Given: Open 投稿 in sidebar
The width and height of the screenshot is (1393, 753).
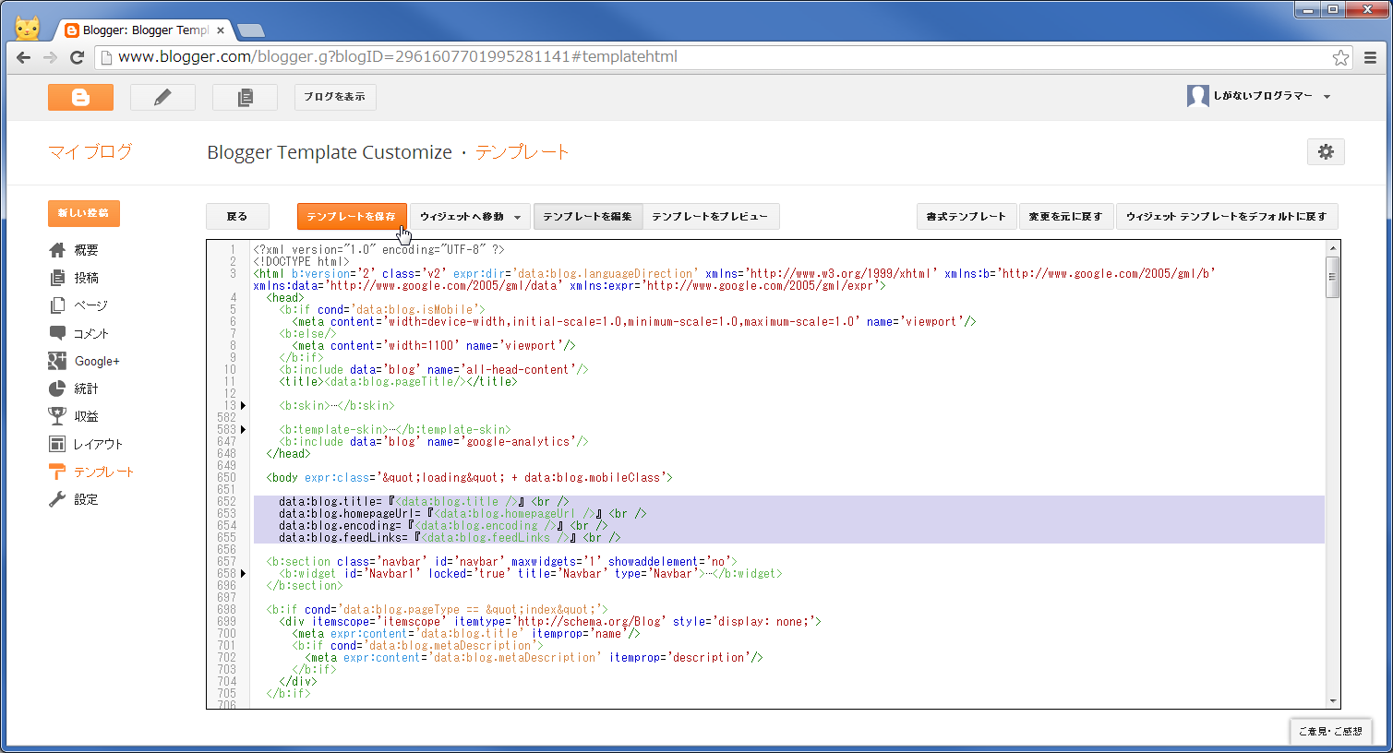Looking at the screenshot, I should click(86, 278).
